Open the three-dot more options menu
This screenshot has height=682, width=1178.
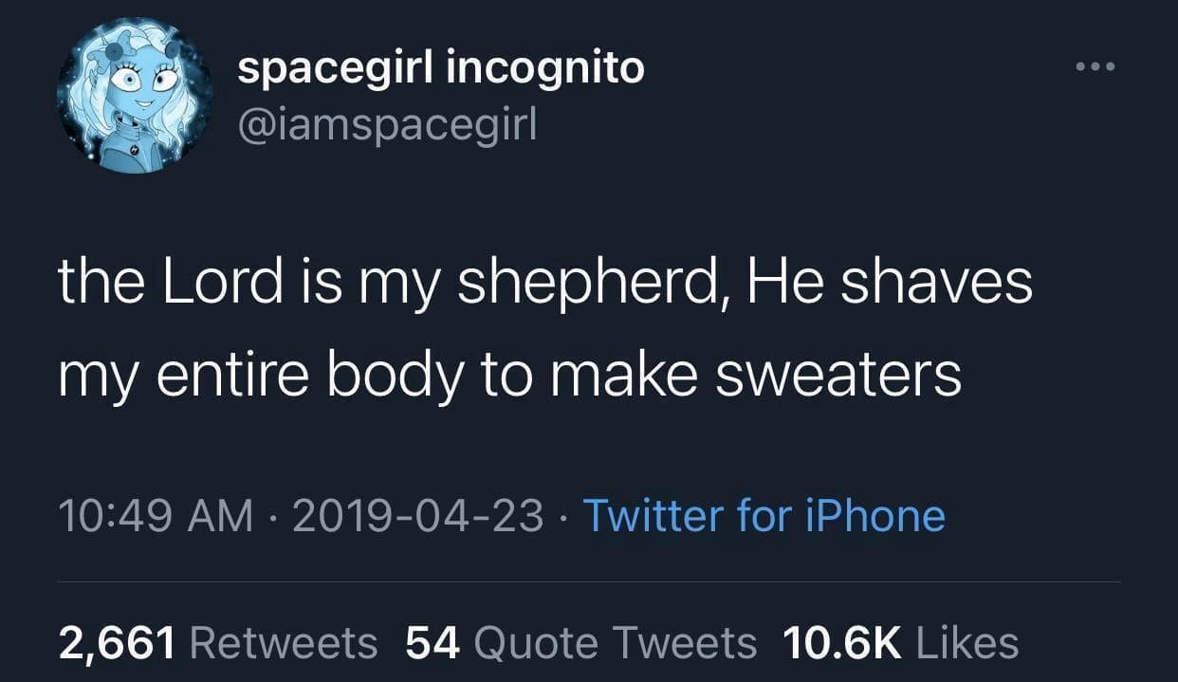(x=1095, y=68)
